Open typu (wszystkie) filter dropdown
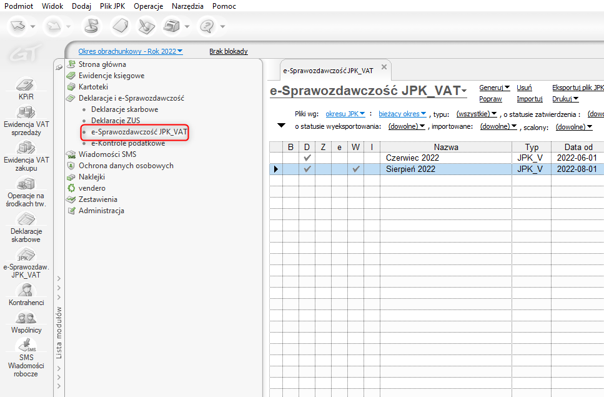 (x=477, y=114)
